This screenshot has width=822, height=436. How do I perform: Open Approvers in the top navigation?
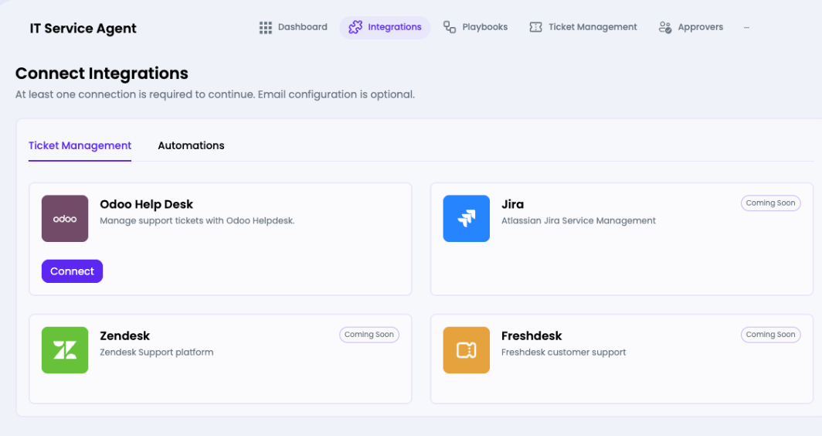691,27
